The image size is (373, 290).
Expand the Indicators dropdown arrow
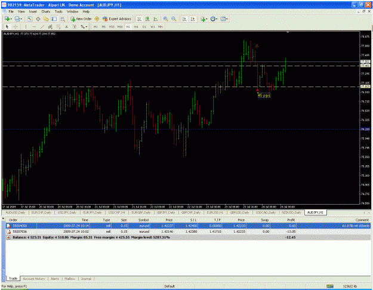point(206,18)
